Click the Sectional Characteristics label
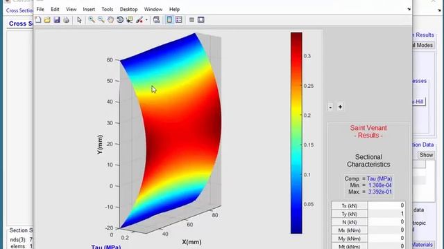 coord(368,160)
